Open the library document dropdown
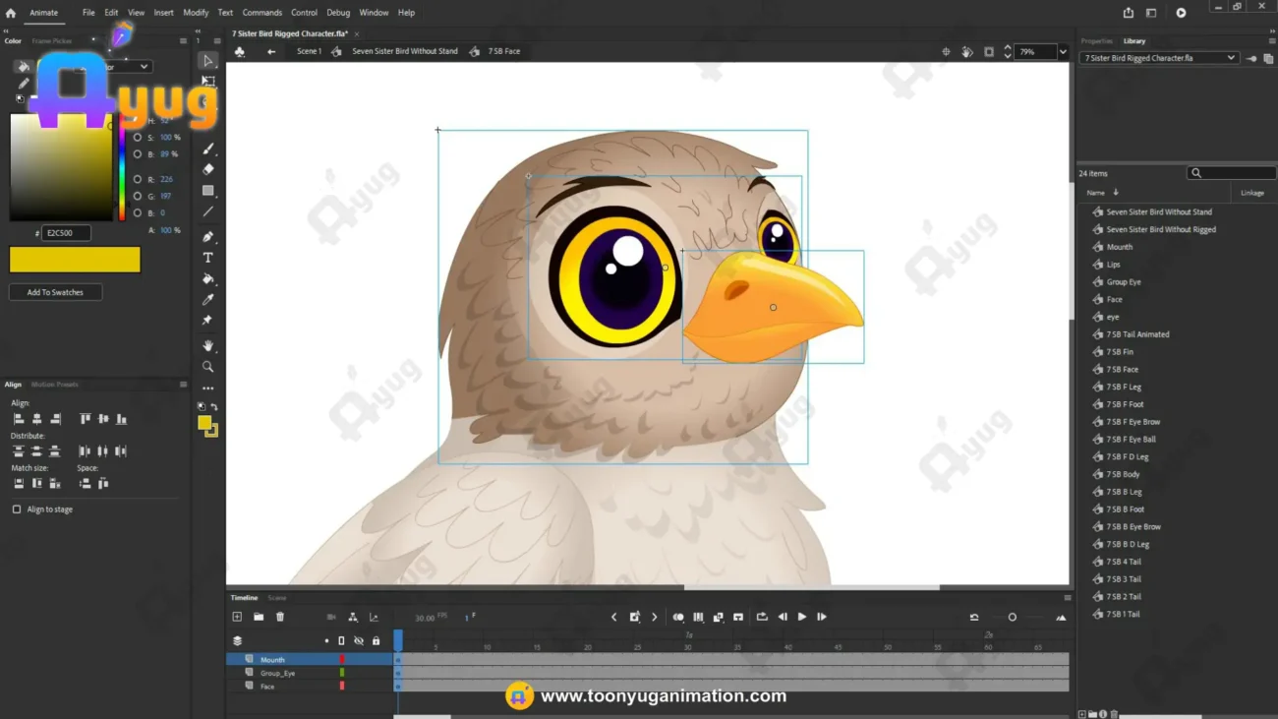Image resolution: width=1278 pixels, height=719 pixels. click(1159, 58)
